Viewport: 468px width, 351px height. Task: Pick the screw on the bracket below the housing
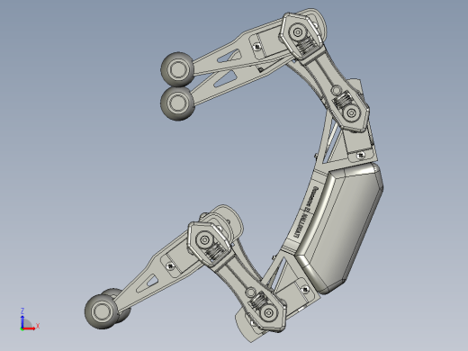(x=305, y=290)
